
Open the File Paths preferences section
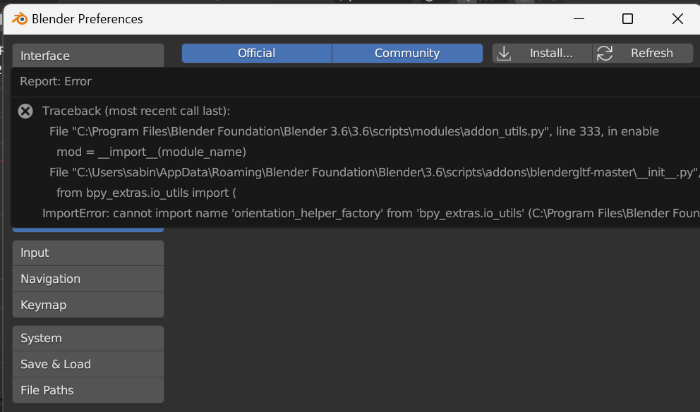(x=87, y=389)
